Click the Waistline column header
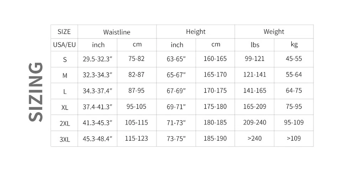Image resolution: width=342 pixels, height=171 pixels. point(117,32)
